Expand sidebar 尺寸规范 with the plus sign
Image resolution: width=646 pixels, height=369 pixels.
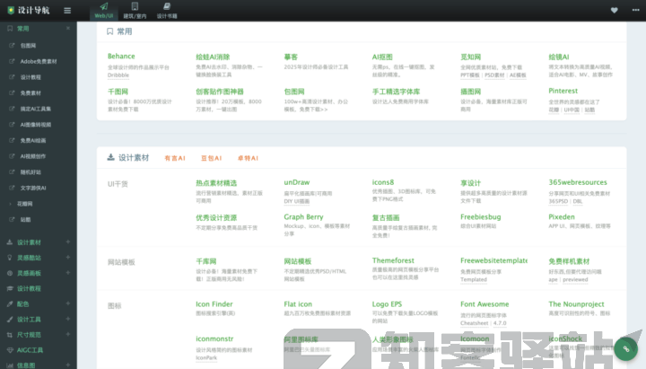pyautogui.click(x=68, y=334)
